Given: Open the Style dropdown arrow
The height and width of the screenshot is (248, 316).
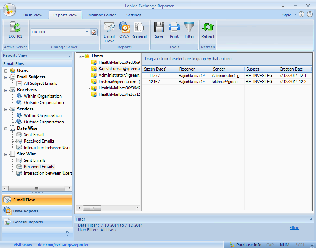Looking at the screenshot, I should [295, 14].
